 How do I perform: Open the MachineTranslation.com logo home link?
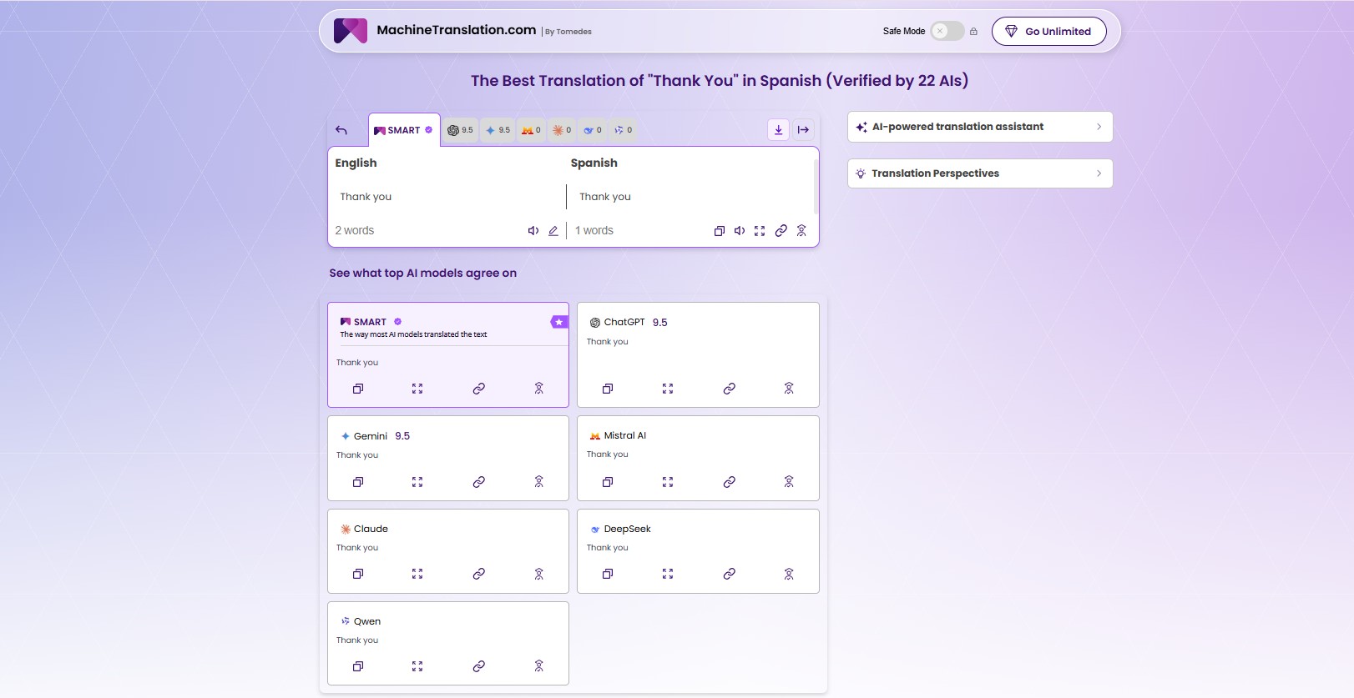[434, 31]
